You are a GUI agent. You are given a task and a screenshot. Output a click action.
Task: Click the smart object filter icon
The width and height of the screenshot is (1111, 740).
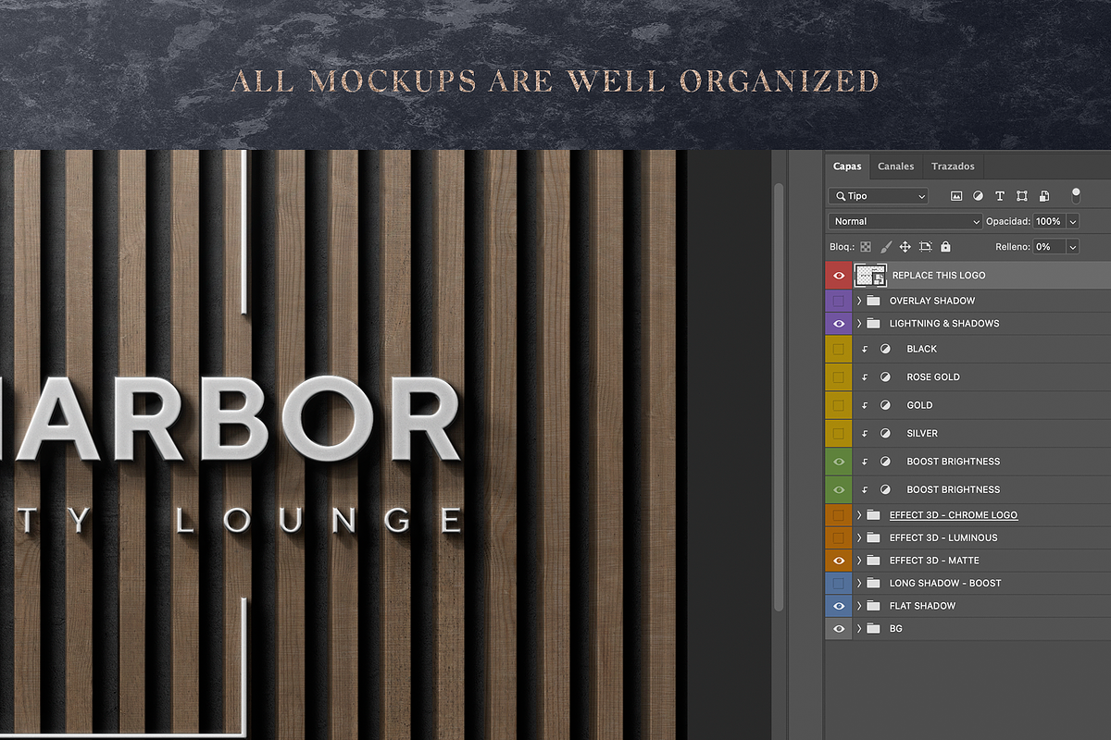pyautogui.click(x=1044, y=196)
